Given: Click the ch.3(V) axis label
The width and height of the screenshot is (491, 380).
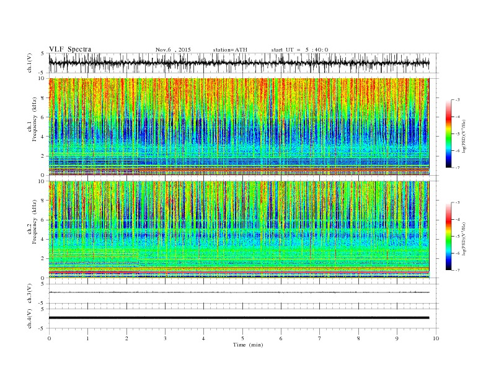Looking at the screenshot, I should coord(30,294).
